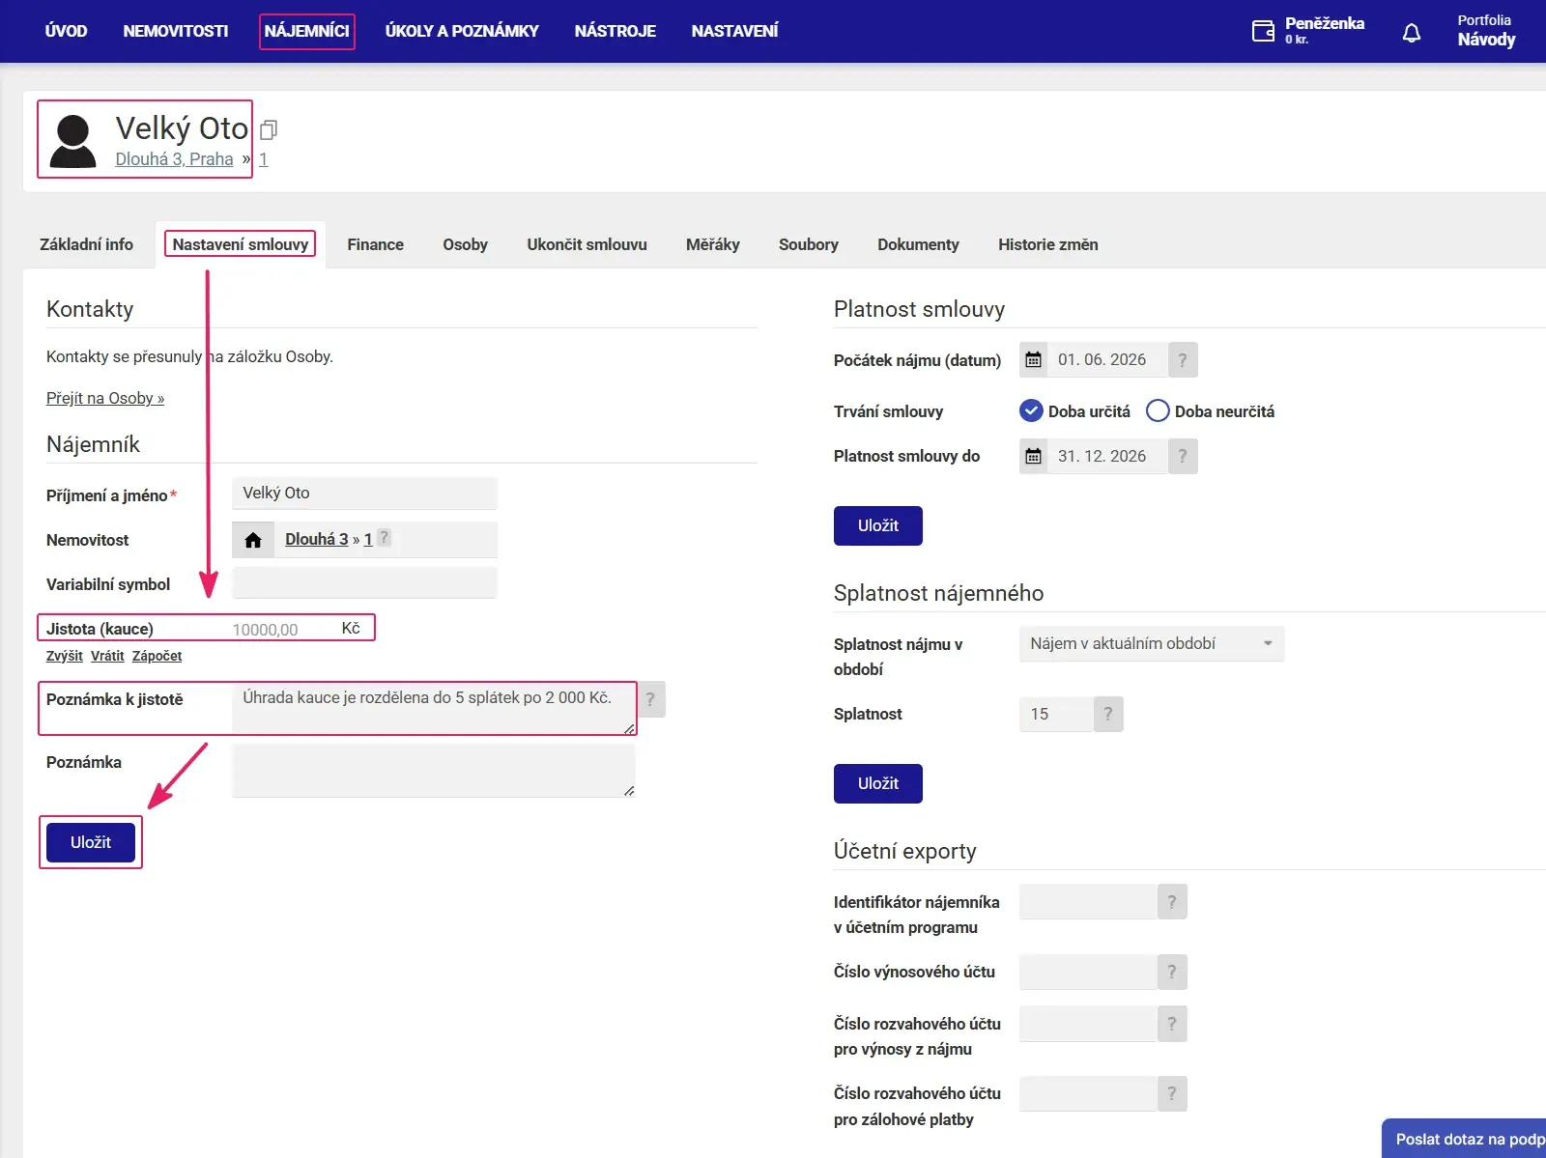Screen dimensions: 1546x1158
Task: Open notifications bell icon
Action: [1412, 33]
